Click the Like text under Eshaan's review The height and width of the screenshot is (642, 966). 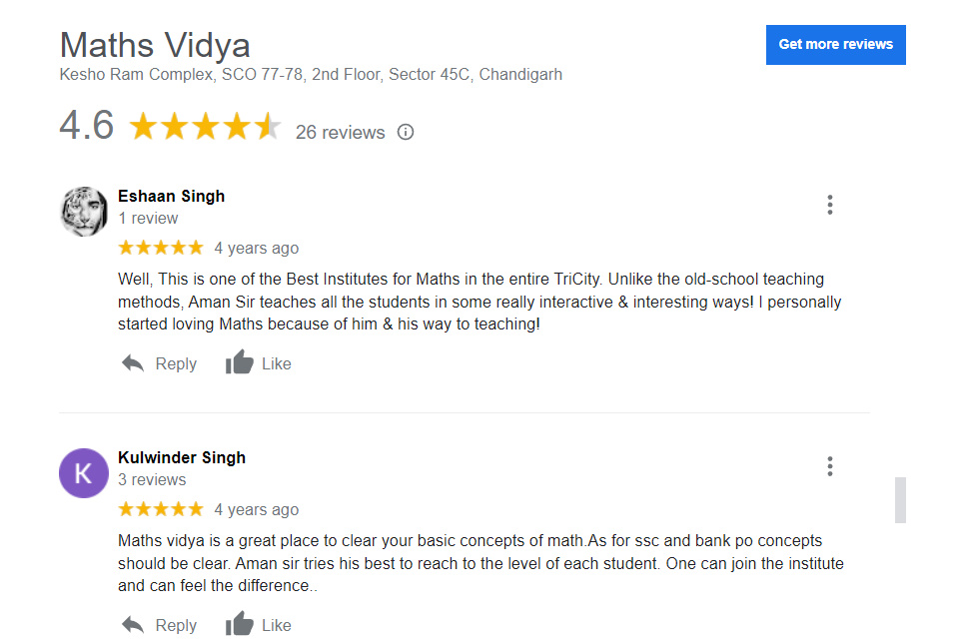coord(277,364)
